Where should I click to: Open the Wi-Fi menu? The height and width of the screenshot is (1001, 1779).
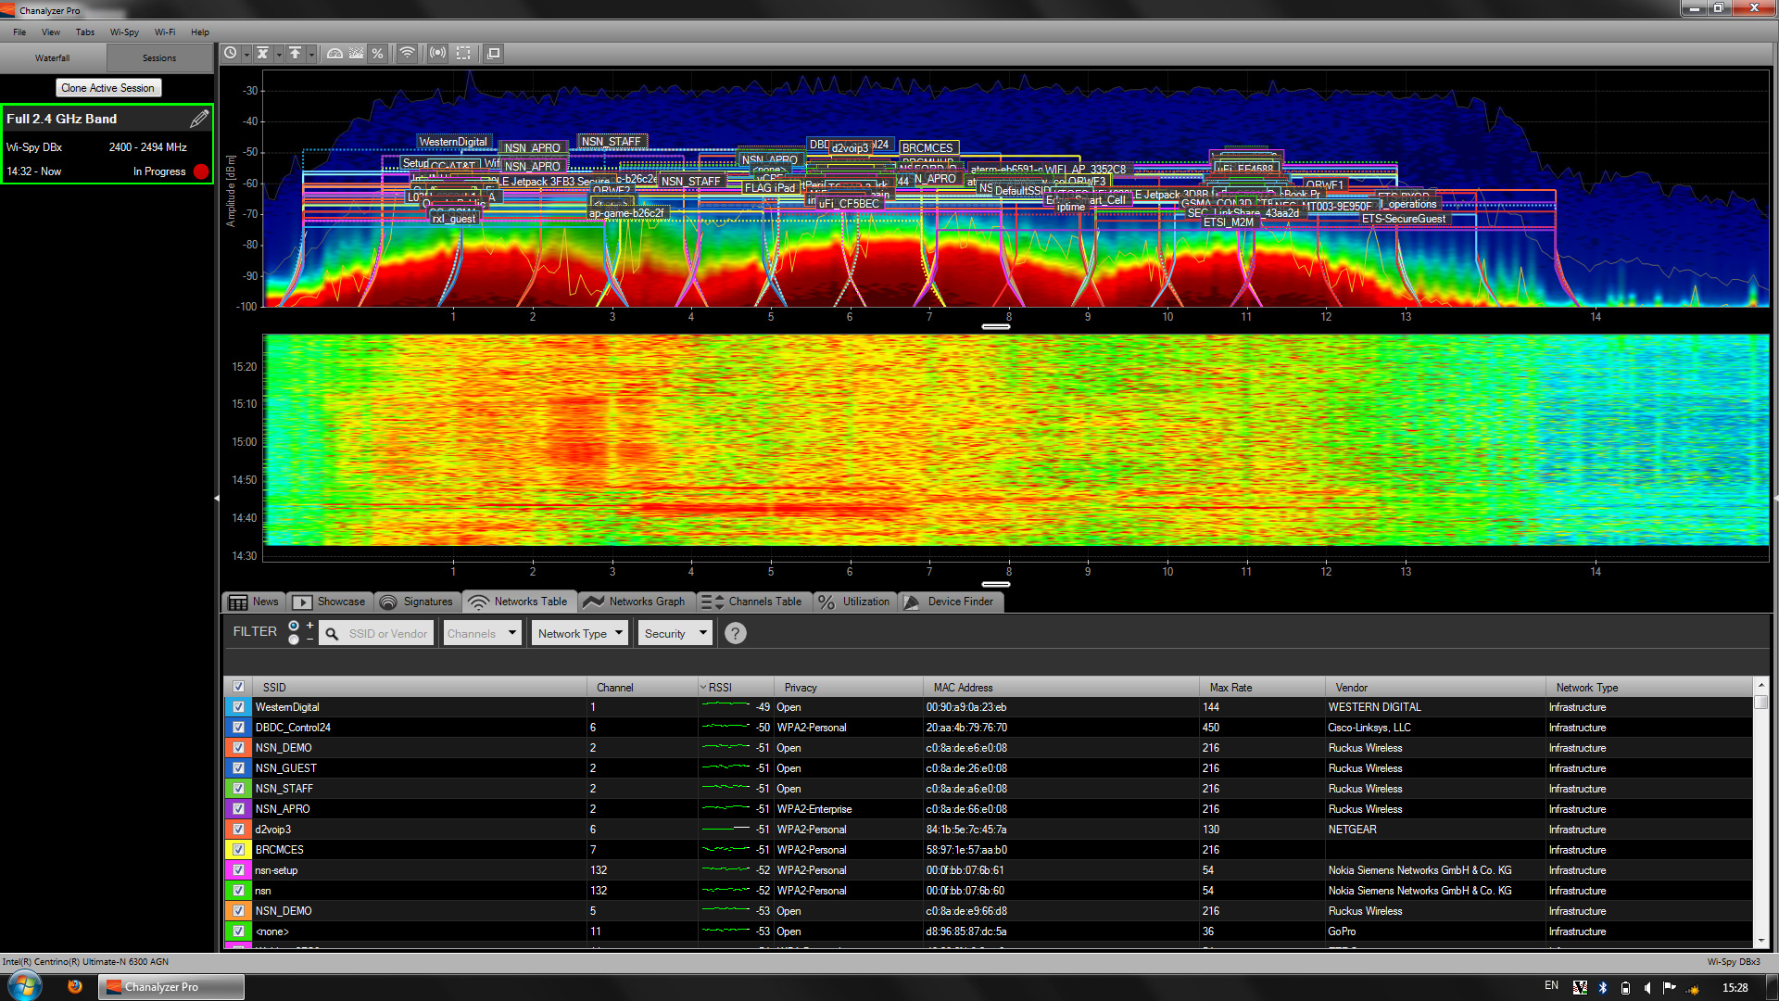[165, 32]
